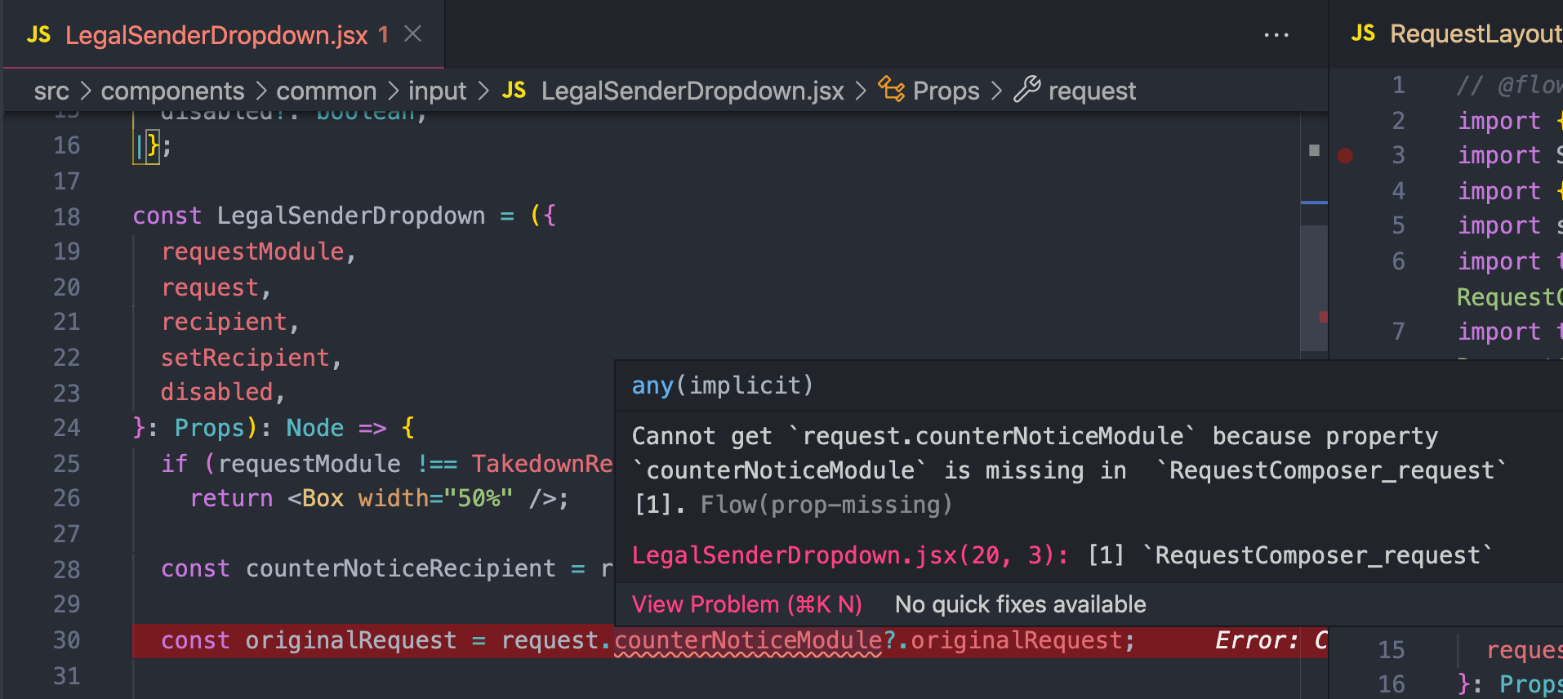Click the JS icon on the LegalSenderDropdown tab
Viewport: 1563px width, 699px height.
pos(38,34)
